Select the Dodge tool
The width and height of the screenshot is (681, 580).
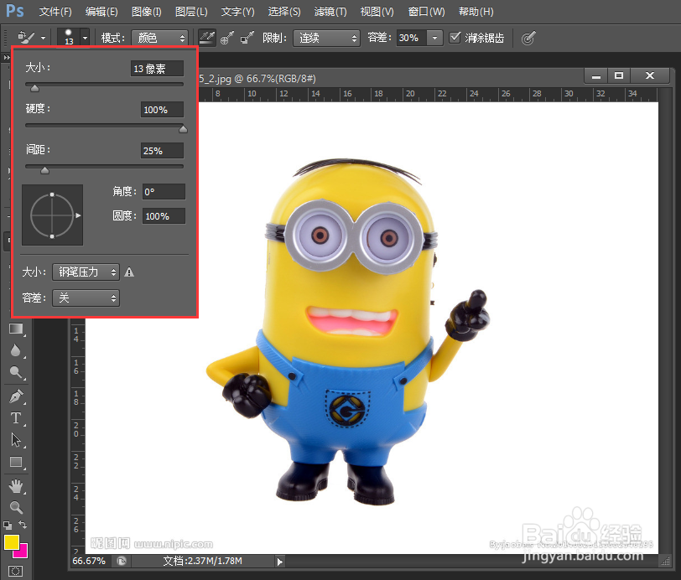pyautogui.click(x=16, y=372)
